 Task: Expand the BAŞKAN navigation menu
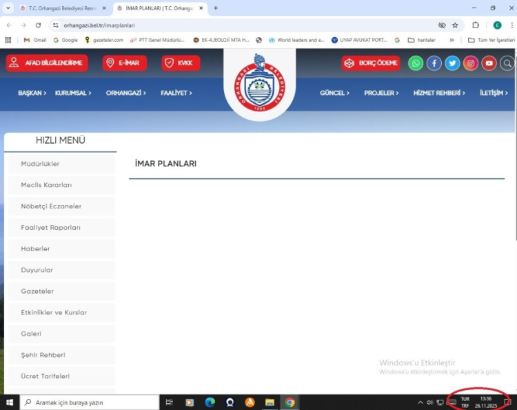32,93
